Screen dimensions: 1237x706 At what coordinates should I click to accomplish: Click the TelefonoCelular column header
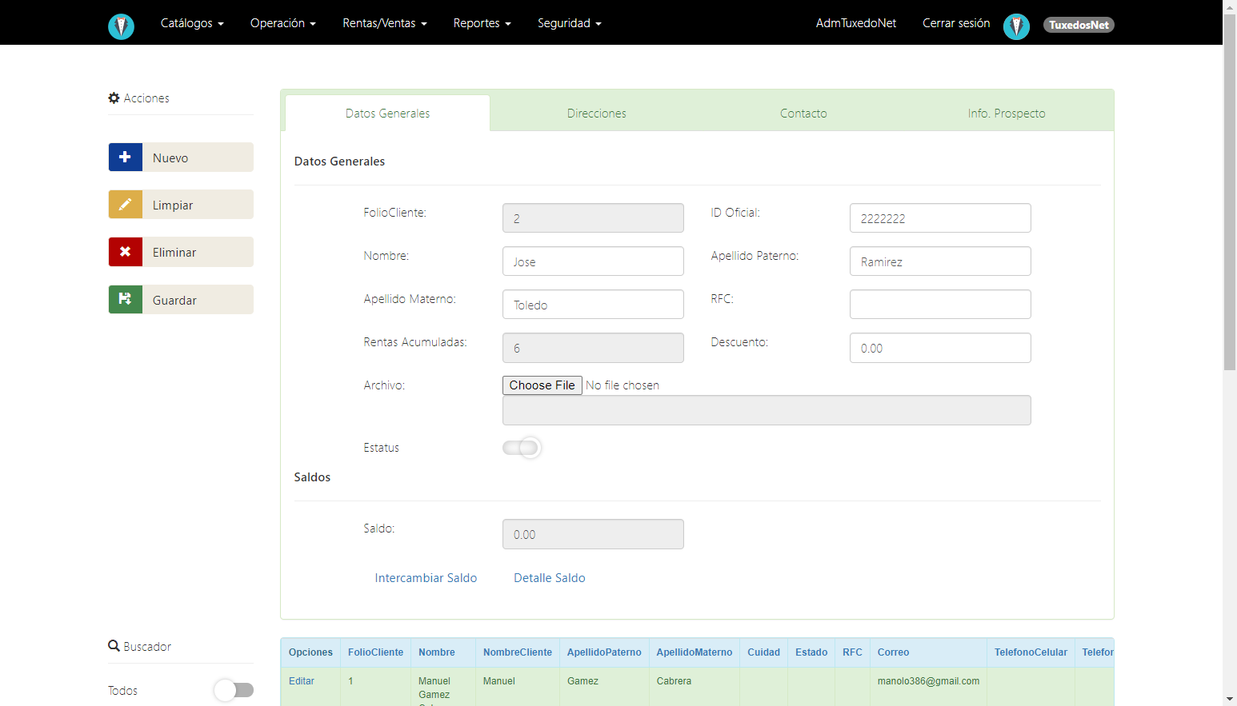click(x=1031, y=652)
